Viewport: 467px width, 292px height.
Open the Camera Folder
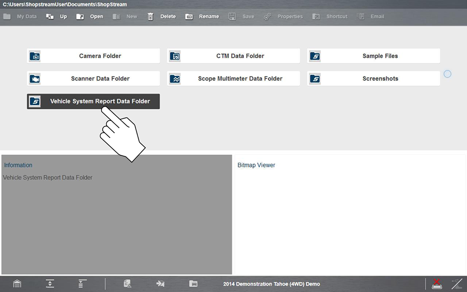click(x=93, y=56)
